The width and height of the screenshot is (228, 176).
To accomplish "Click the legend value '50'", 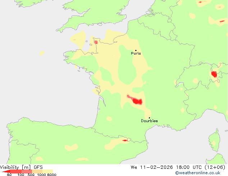I will pos(9,175).
